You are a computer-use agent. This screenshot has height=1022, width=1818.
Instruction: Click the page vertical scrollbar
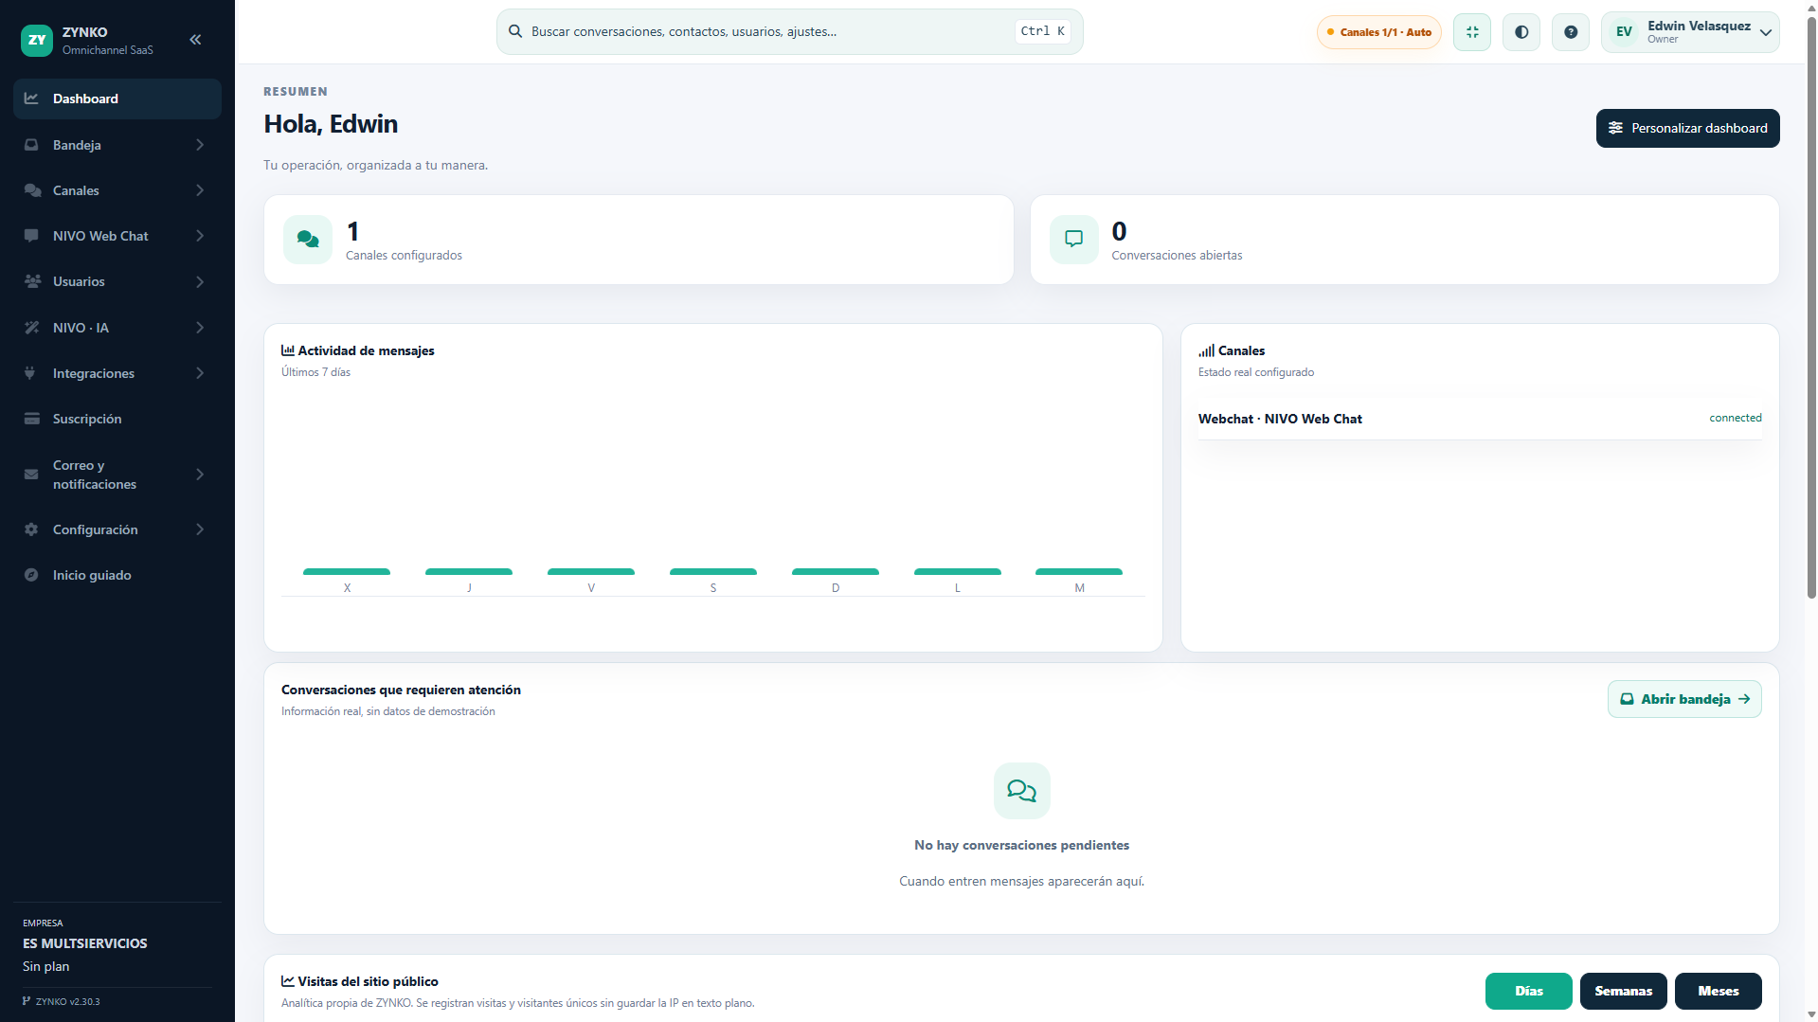(x=1811, y=308)
